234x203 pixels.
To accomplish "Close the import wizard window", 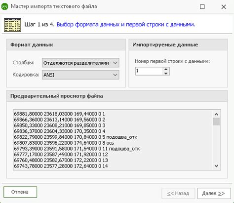I will pos(224,7).
